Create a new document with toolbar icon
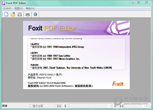153x110 pixels. (x=6, y=14)
